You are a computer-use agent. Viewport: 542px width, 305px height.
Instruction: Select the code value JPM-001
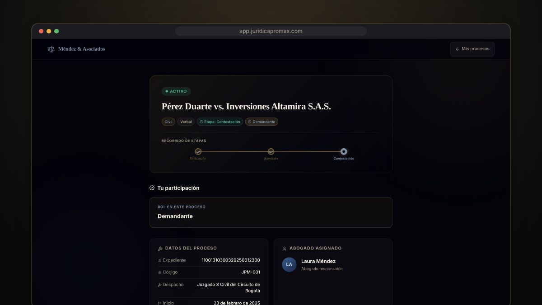[251, 272]
